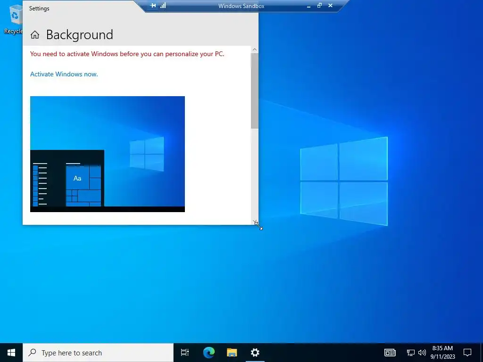Click the Background page heading
Viewport: 483px width, 362px height.
click(x=79, y=35)
